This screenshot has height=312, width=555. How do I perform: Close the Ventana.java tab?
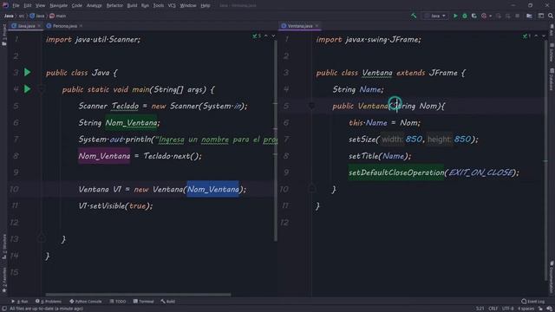tap(317, 26)
